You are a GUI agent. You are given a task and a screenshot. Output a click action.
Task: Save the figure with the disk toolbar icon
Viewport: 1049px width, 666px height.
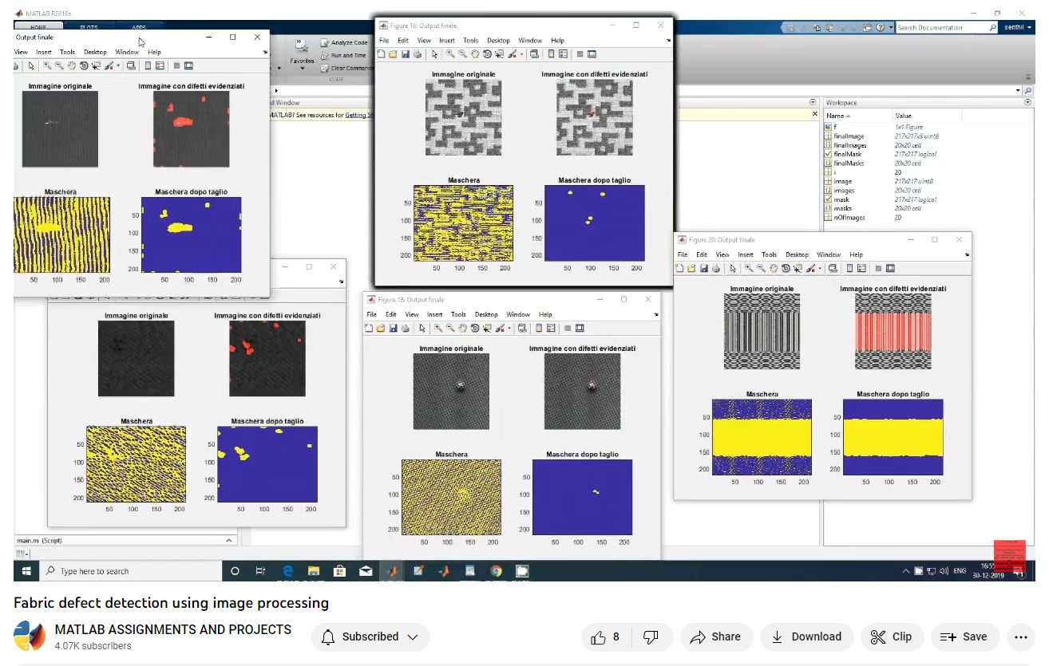click(406, 53)
